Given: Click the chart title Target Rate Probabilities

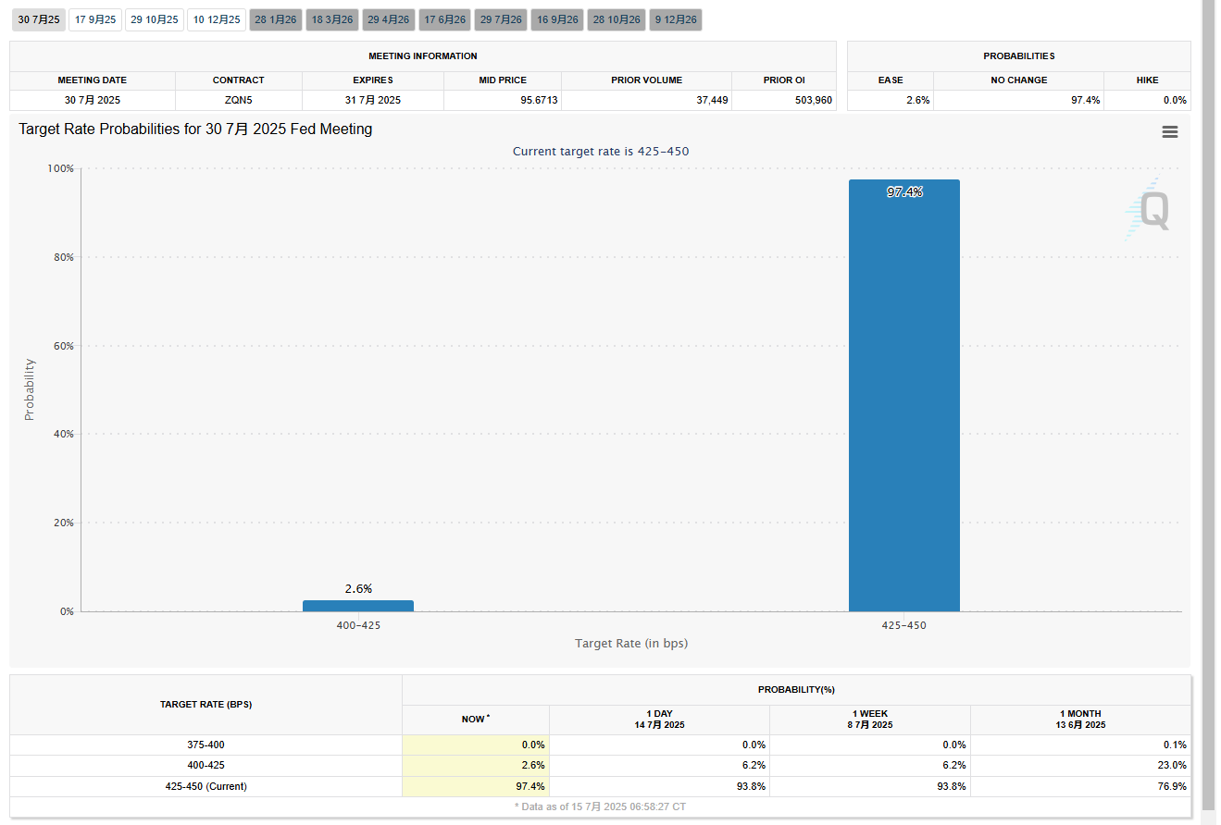Looking at the screenshot, I should [x=195, y=129].
